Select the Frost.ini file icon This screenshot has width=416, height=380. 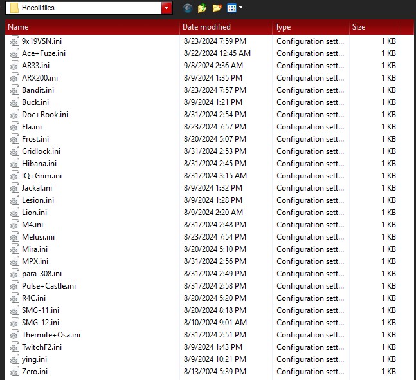click(x=15, y=138)
